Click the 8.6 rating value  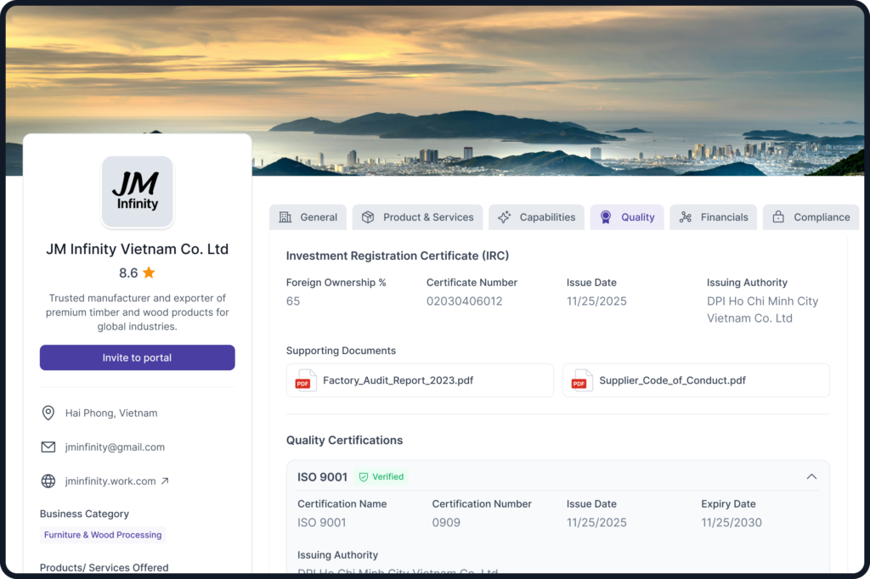[x=128, y=273]
